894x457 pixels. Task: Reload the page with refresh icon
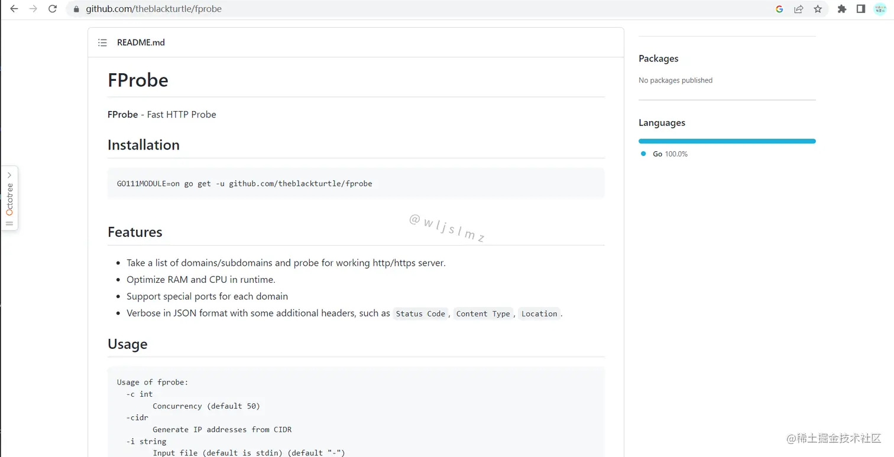coord(53,9)
